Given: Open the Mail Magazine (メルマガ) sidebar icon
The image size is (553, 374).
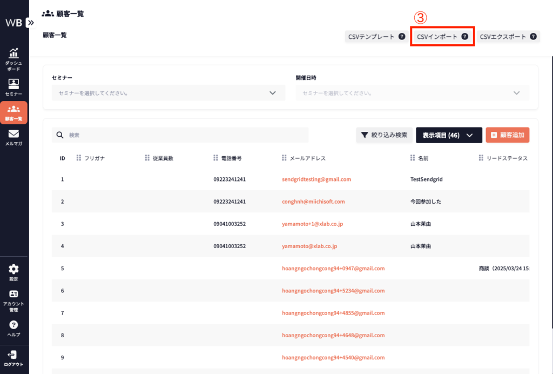Looking at the screenshot, I should tap(14, 137).
